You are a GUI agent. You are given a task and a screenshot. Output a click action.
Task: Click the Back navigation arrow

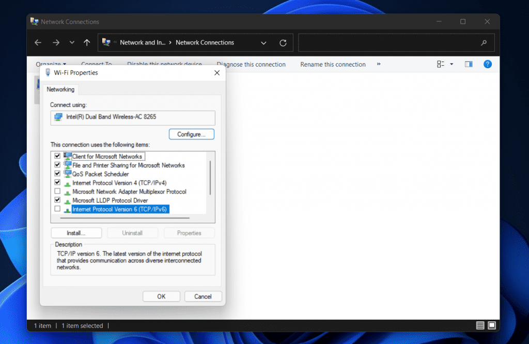pyautogui.click(x=38, y=43)
